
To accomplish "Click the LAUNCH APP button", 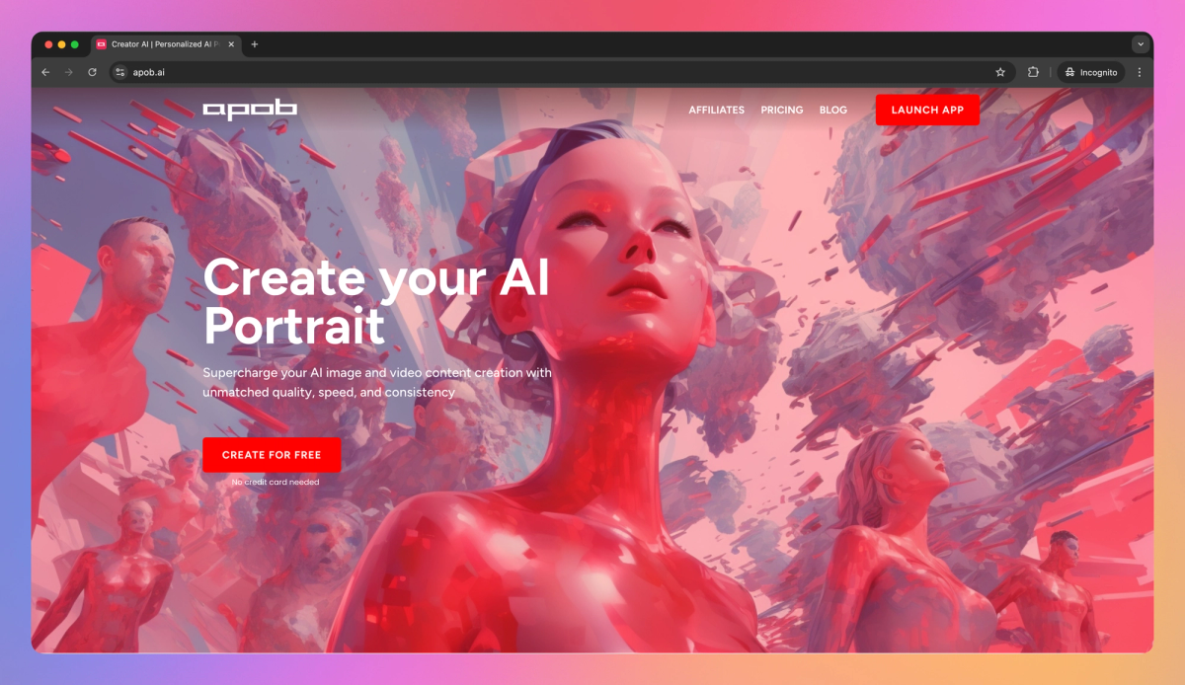I will pyautogui.click(x=927, y=110).
